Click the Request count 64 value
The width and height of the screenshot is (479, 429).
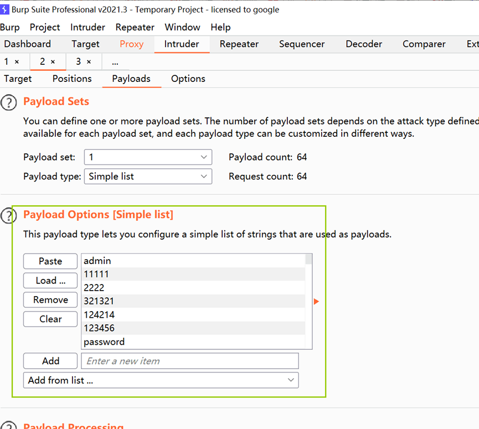click(x=302, y=176)
